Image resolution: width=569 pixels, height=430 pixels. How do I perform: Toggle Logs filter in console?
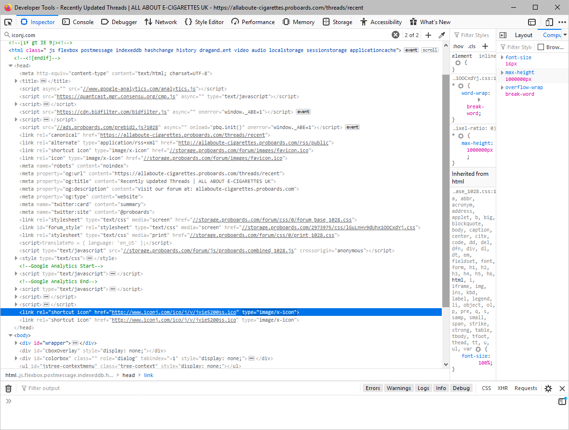423,388
